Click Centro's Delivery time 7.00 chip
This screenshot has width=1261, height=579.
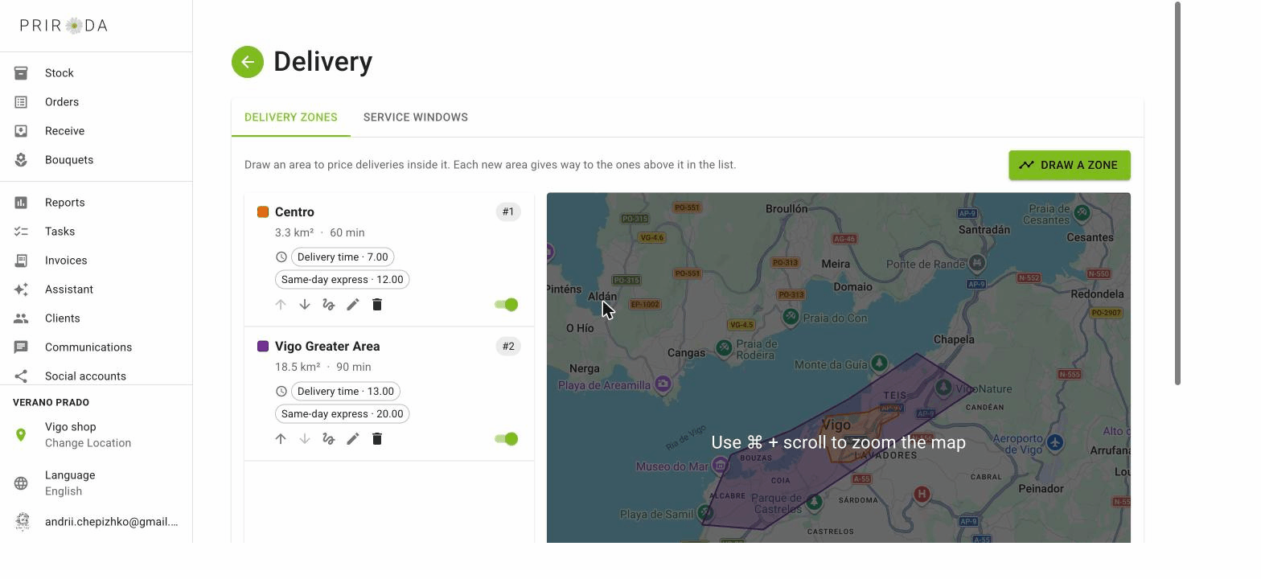pyautogui.click(x=343, y=257)
